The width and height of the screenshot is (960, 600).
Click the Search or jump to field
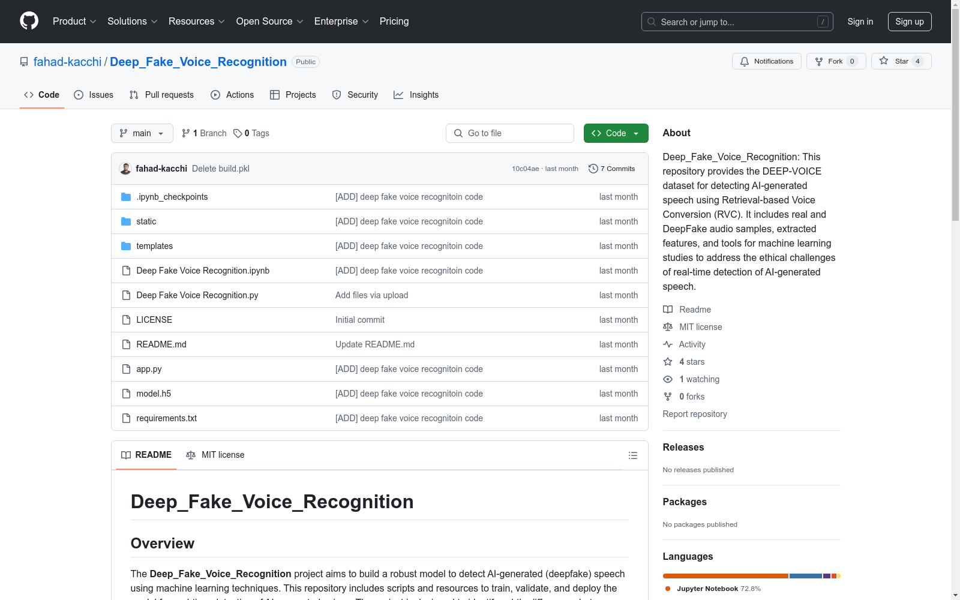tap(737, 22)
